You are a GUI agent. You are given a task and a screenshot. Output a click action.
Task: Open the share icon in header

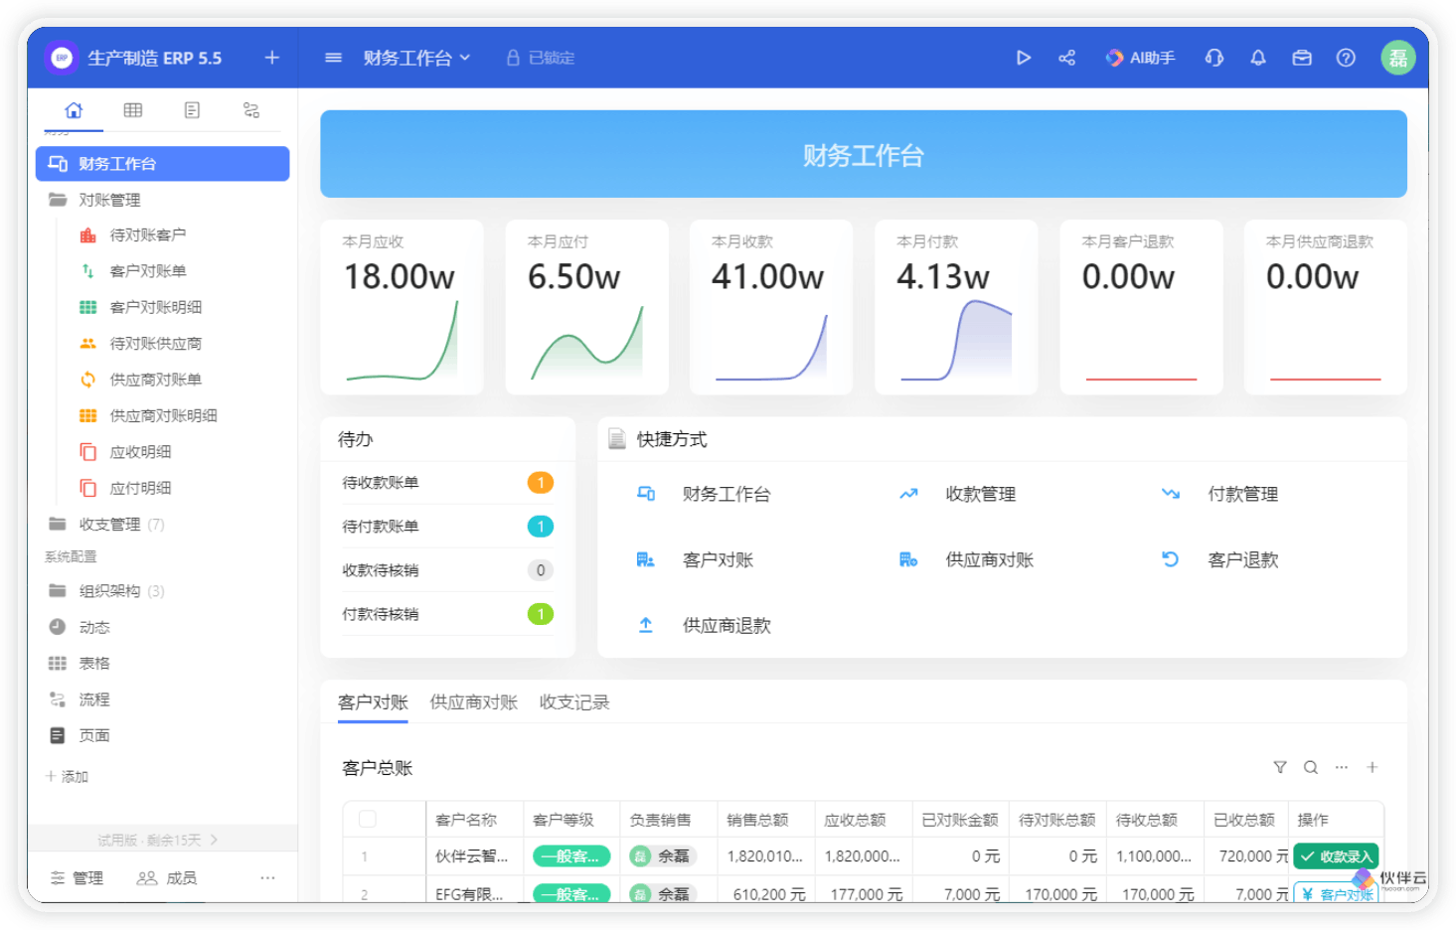point(1066,59)
